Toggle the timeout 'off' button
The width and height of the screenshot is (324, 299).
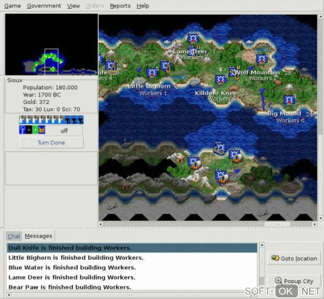tap(64, 131)
